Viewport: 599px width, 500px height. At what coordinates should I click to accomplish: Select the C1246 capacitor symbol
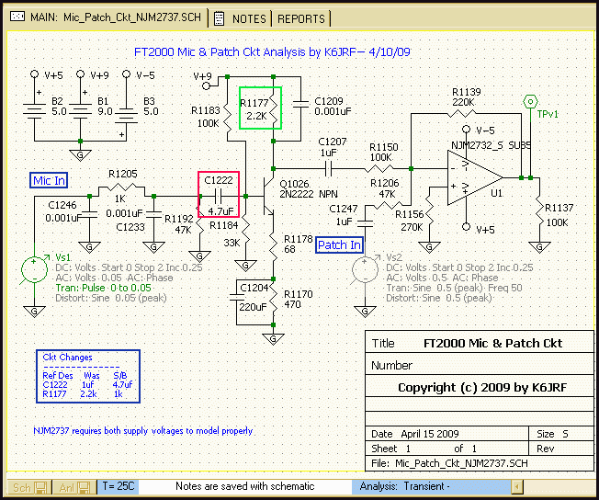[90, 214]
